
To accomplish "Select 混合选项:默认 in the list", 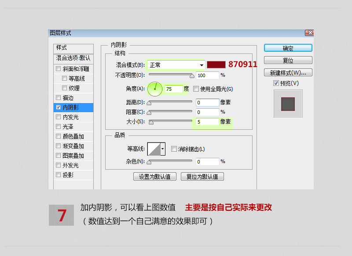I will [x=73, y=58].
